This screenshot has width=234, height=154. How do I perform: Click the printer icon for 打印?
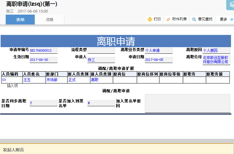(x=150, y=19)
